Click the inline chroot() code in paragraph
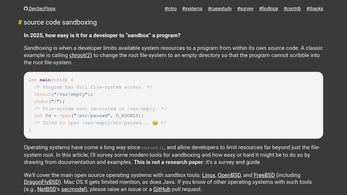The height and width of the screenshot is (195, 347). click(x=153, y=148)
